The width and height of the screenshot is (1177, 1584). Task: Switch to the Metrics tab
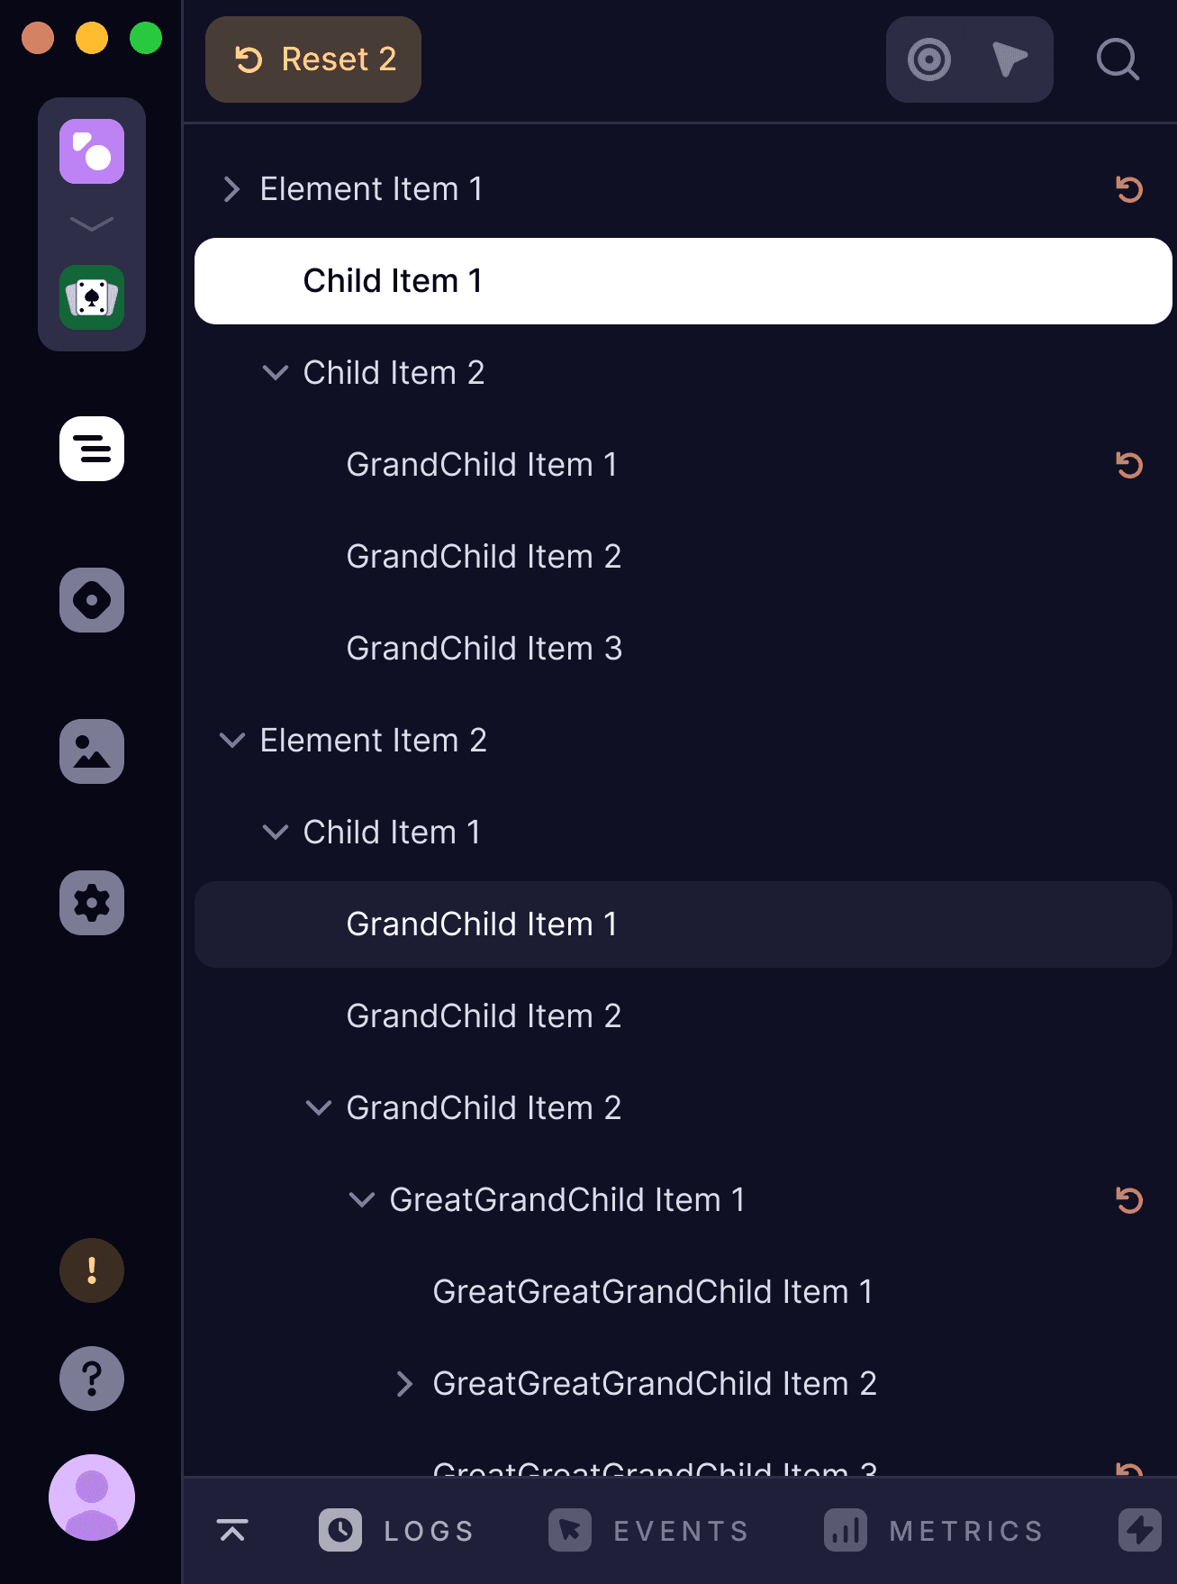(x=934, y=1530)
